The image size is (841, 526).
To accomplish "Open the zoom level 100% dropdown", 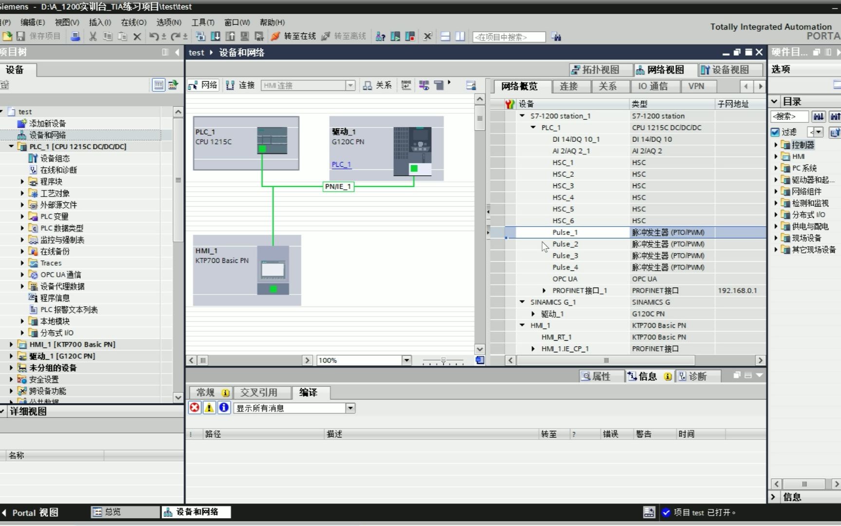I will point(406,360).
